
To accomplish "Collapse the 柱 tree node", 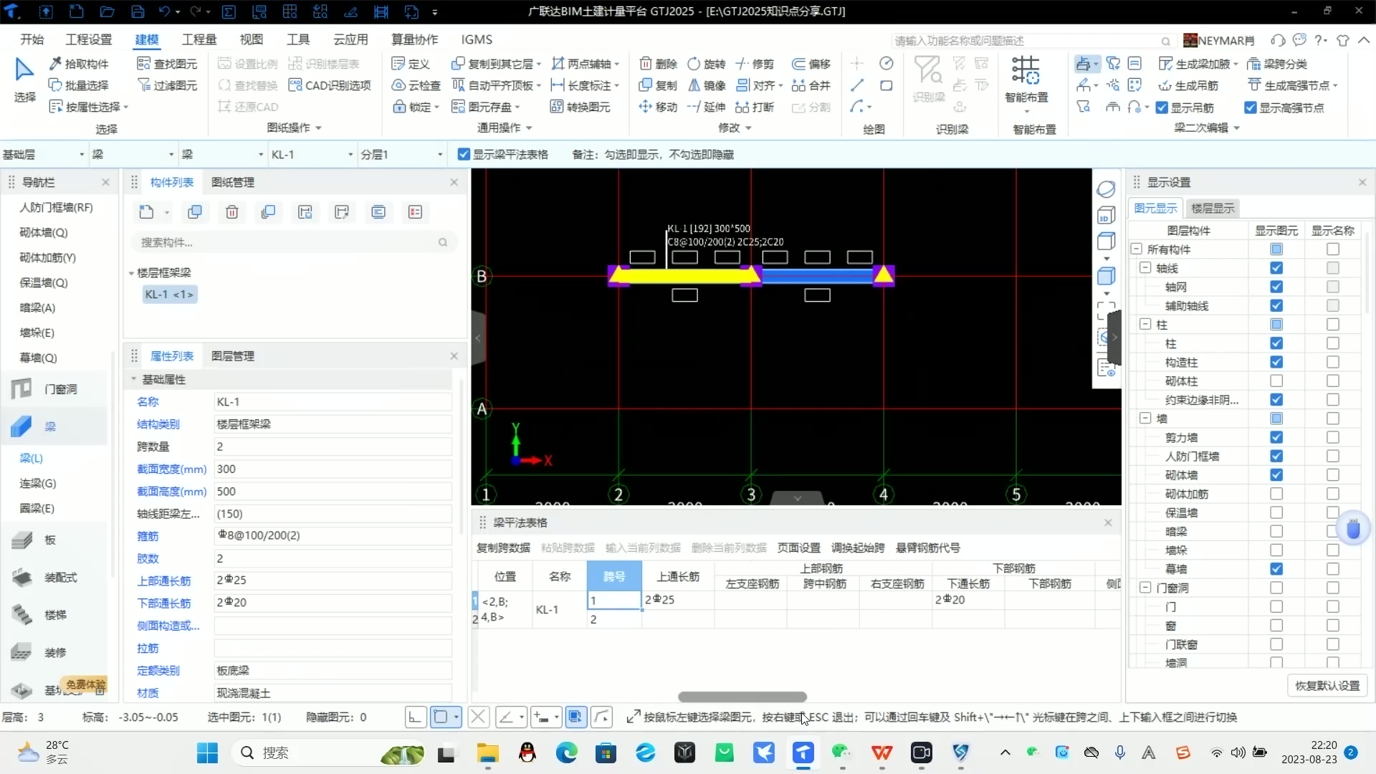I will [1145, 325].
